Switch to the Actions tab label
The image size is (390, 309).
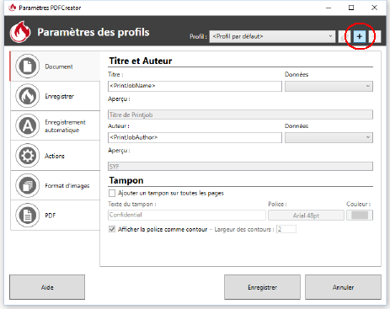(x=55, y=156)
